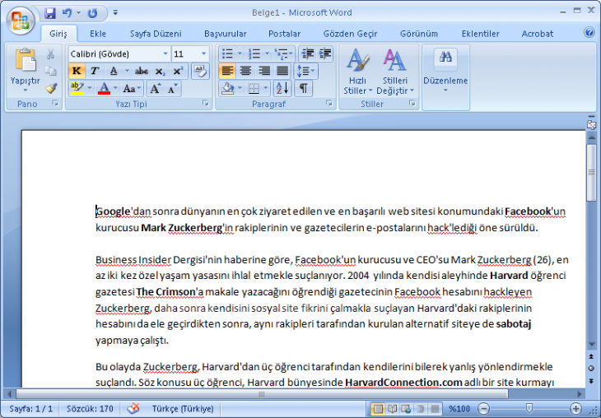Open the Change Case (Aa) dropdown
The width and height of the screenshot is (601, 418).
point(132,89)
